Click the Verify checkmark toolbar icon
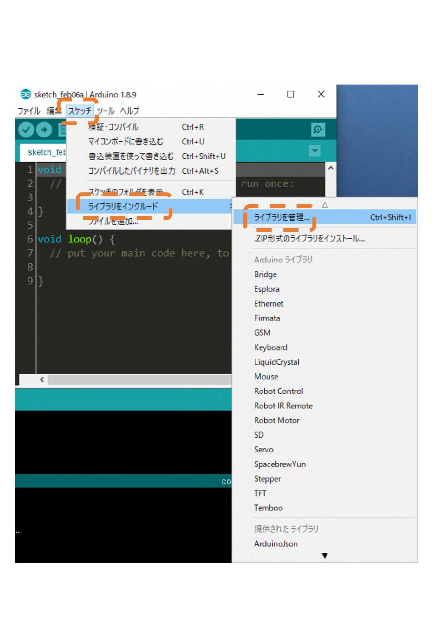The image size is (432, 627). [26, 130]
